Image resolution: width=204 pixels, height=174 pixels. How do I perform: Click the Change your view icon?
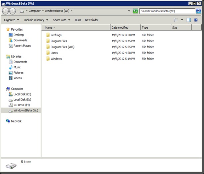[176, 20]
